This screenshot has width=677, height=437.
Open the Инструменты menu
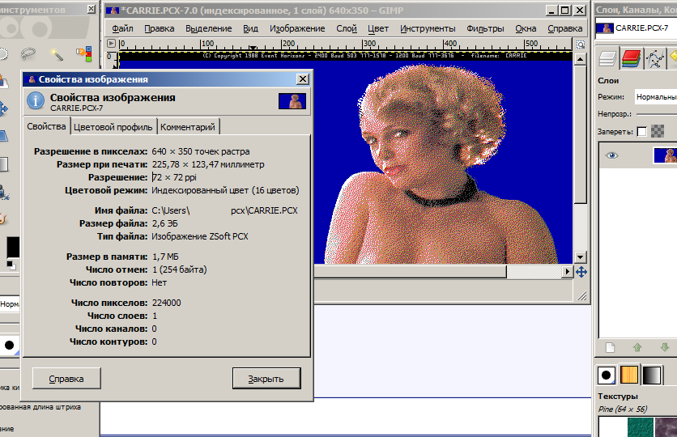(428, 28)
